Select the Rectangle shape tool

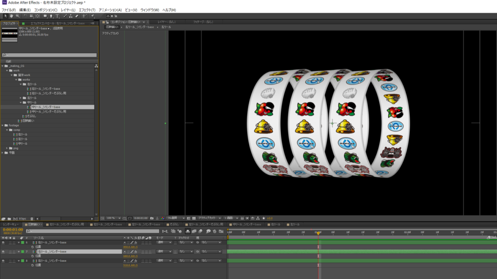[x=45, y=16]
